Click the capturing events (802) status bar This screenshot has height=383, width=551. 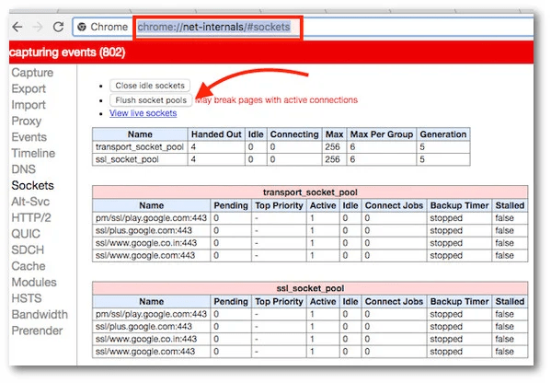coord(271,52)
